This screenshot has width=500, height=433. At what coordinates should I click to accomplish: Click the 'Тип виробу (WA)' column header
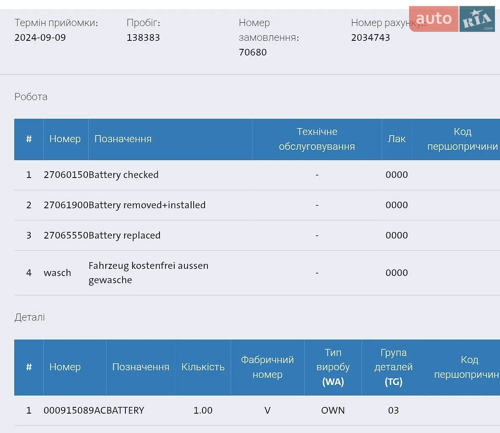333,367
